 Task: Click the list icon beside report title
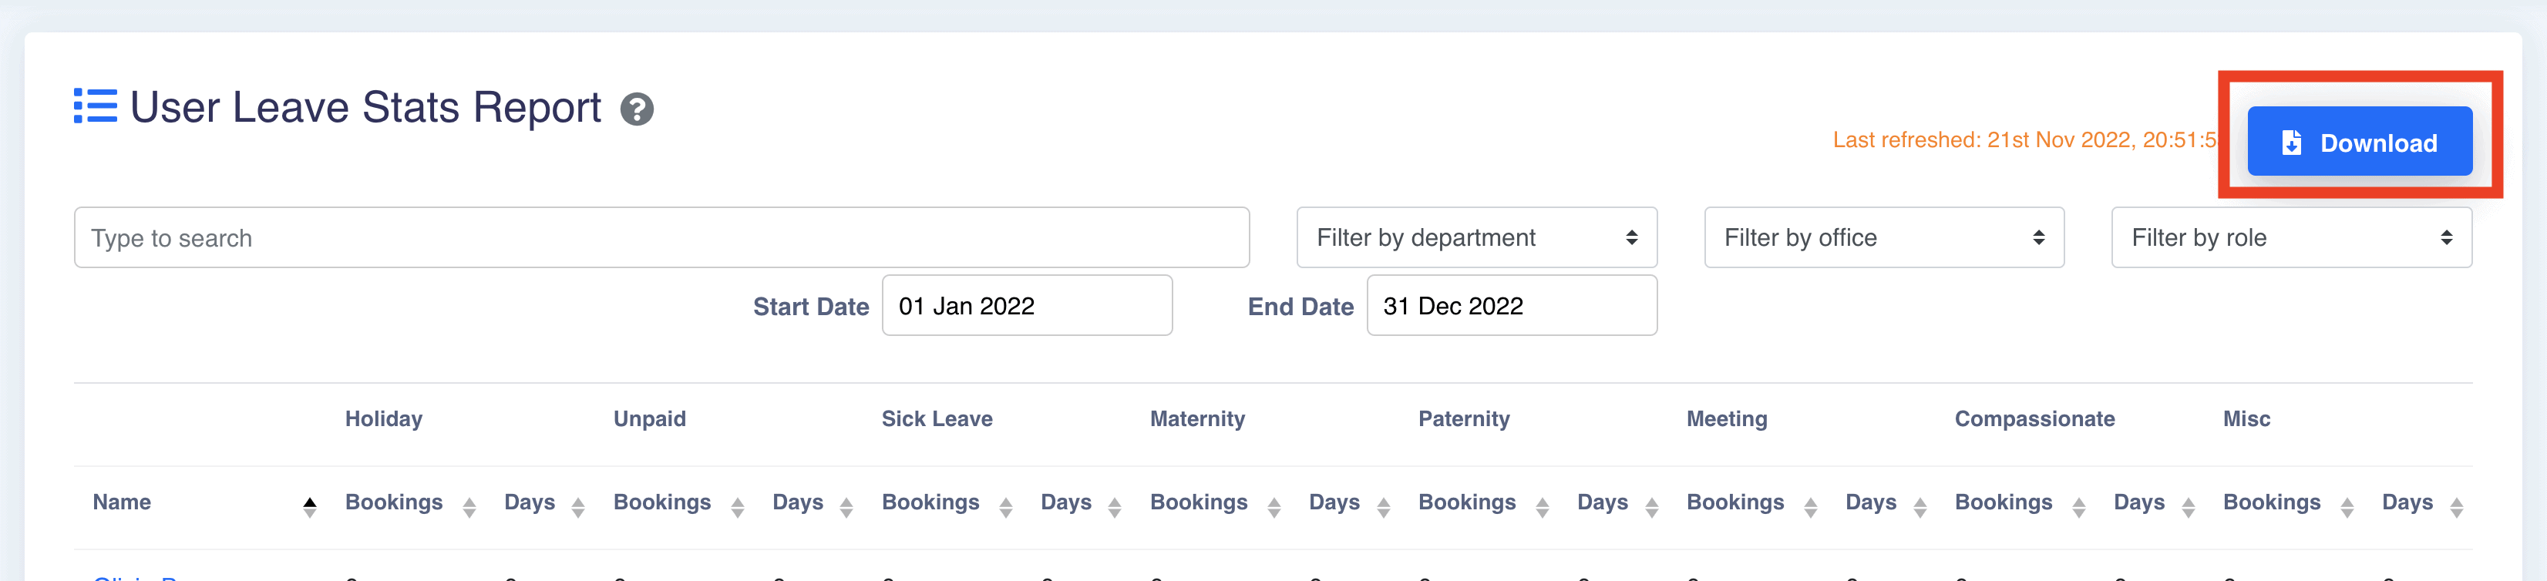[95, 106]
